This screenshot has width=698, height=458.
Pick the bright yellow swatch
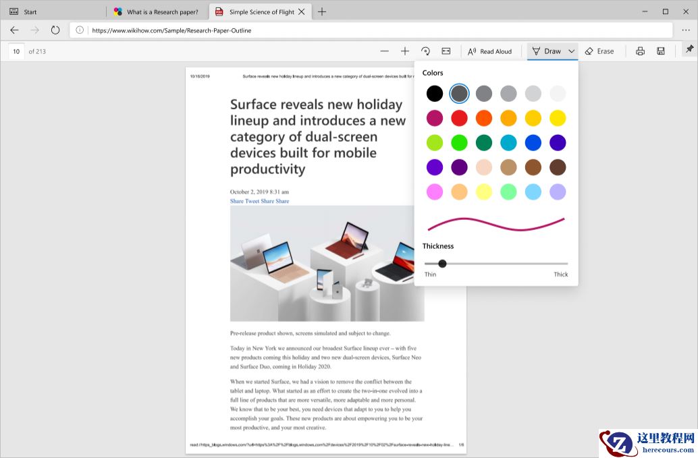pos(558,118)
